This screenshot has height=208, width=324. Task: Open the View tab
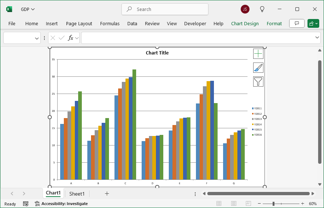coord(172,24)
